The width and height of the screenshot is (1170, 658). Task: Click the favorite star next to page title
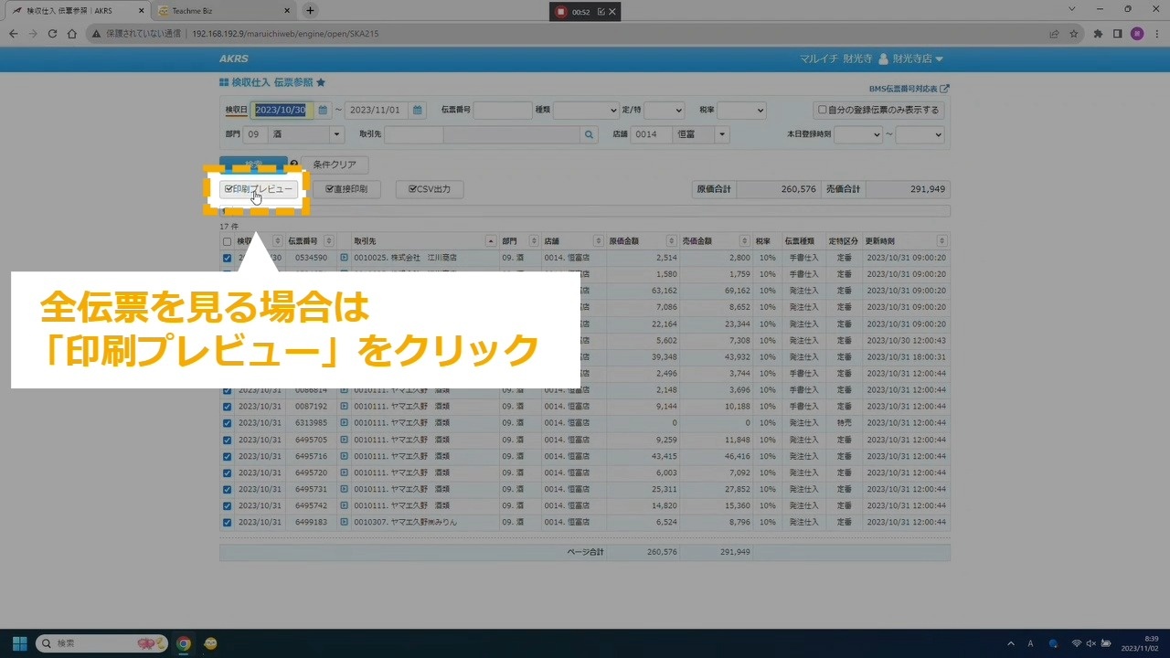pos(321,82)
